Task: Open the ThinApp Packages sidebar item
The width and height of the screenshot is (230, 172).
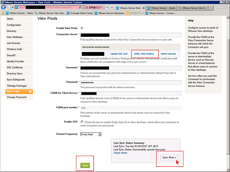Action: [19, 86]
